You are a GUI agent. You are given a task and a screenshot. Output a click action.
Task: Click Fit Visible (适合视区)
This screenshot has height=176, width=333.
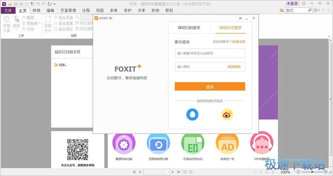pos(63,29)
